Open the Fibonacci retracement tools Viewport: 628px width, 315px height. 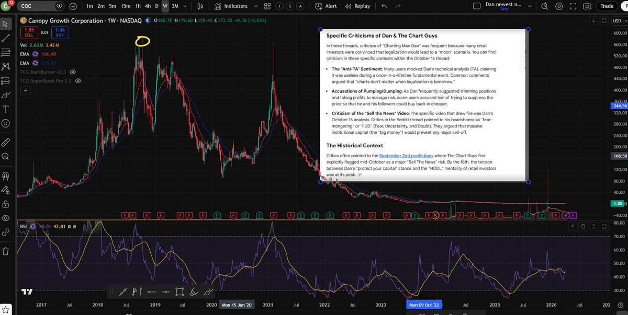tap(6, 52)
